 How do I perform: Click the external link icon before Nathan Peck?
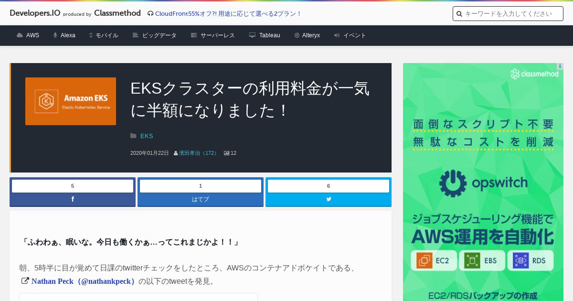coord(25,281)
